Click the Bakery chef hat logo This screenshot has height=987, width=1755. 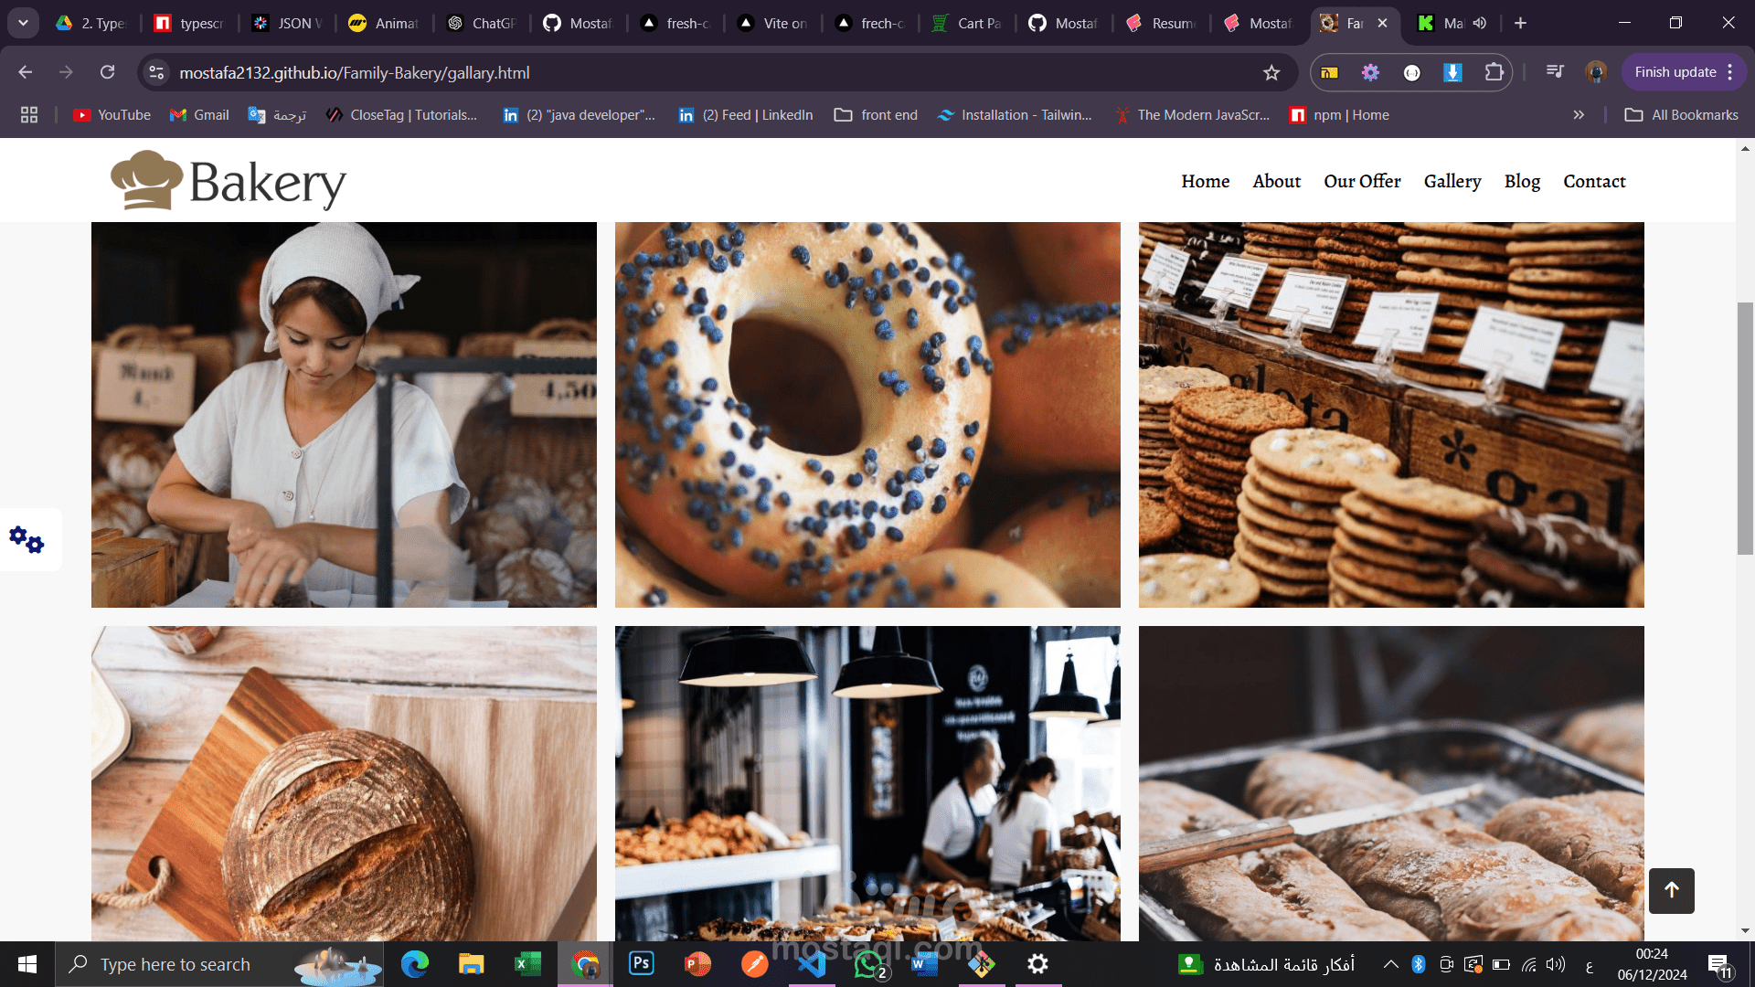[146, 181]
